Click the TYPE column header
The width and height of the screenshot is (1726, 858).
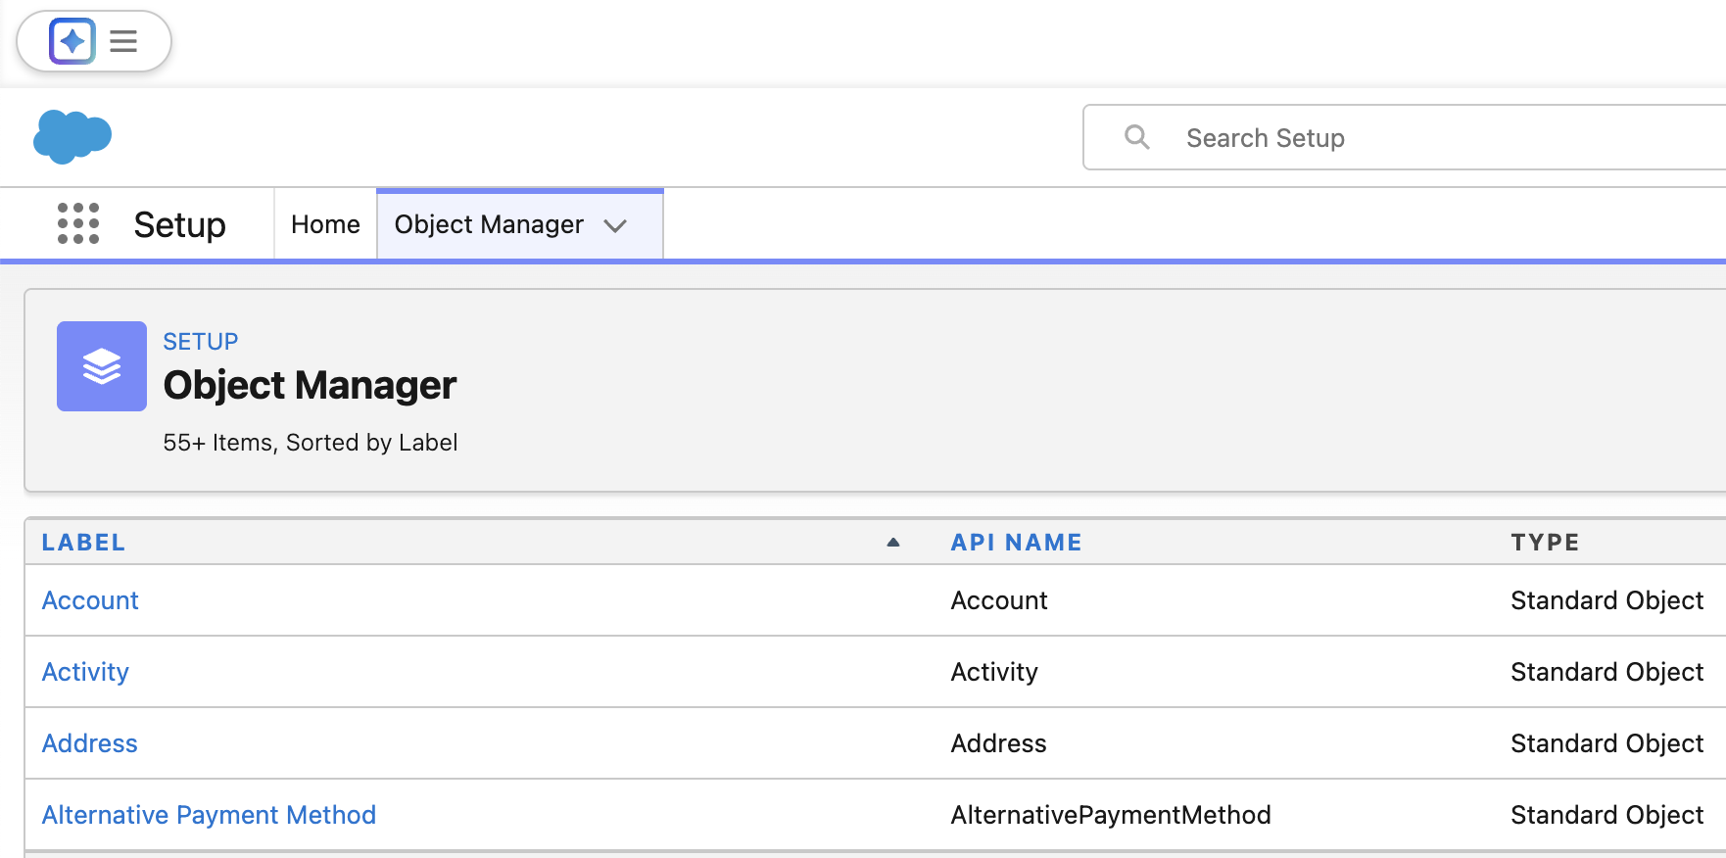click(1545, 543)
